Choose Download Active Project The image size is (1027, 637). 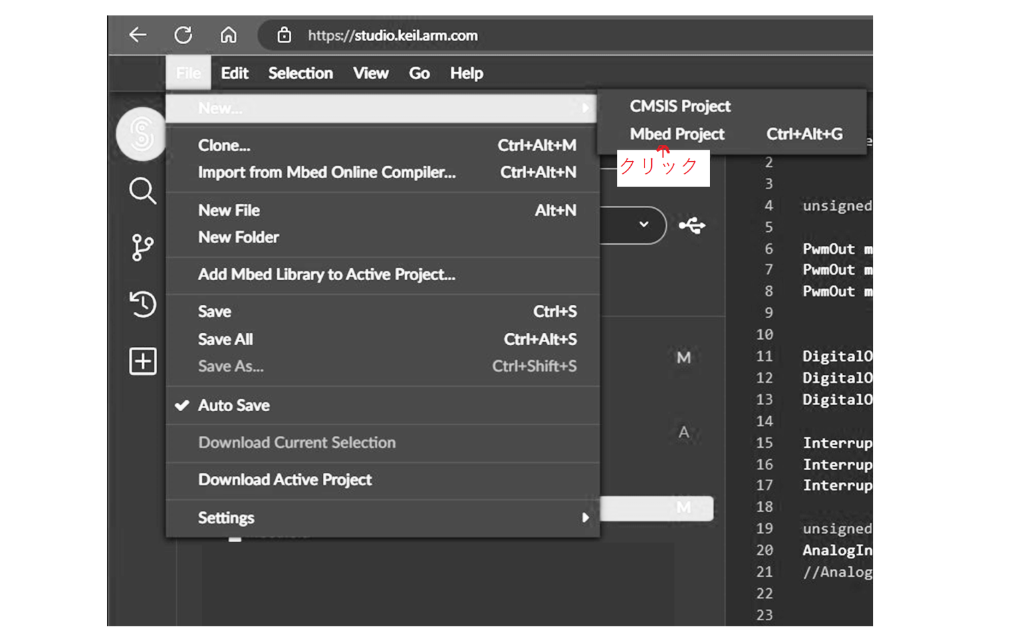point(285,479)
